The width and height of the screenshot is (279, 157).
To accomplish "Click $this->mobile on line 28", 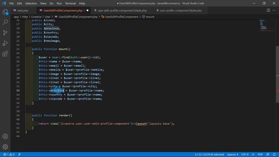I will pos(49,70).
